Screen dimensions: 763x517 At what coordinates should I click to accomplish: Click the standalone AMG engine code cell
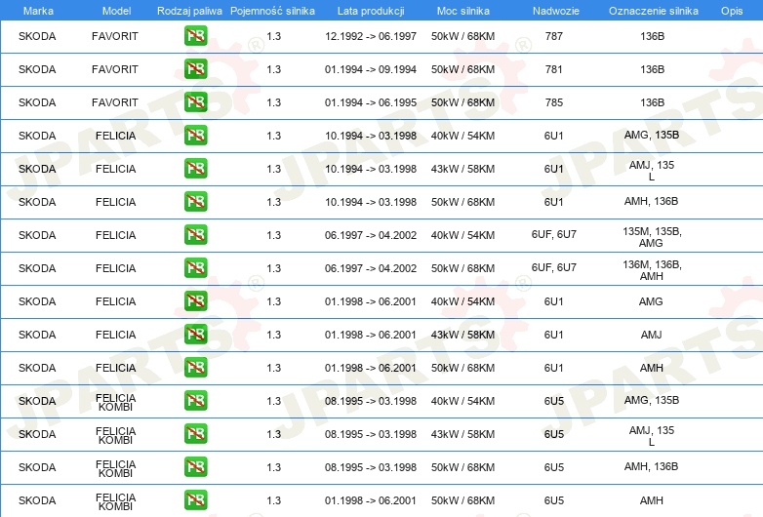(651, 301)
